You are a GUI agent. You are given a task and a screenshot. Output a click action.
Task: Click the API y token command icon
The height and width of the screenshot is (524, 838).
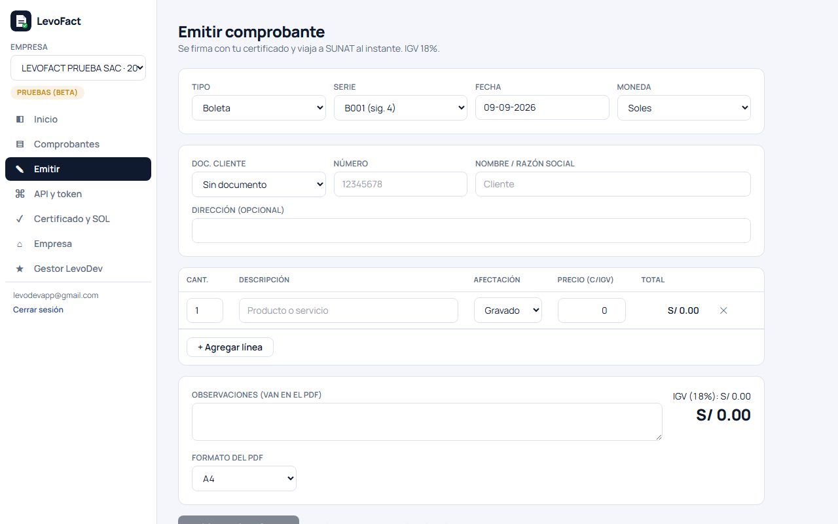[20, 194]
